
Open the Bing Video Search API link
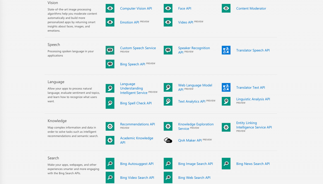(x=137, y=178)
